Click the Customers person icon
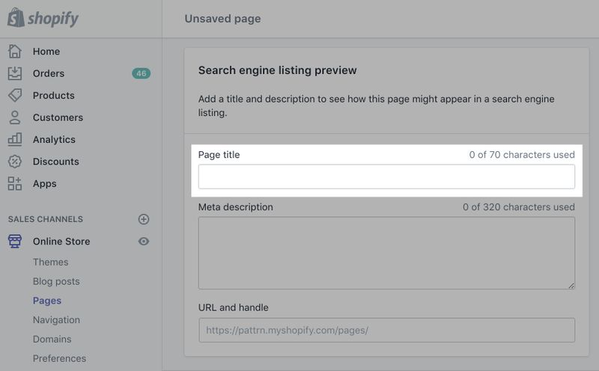Viewport: 599px width, 371px height. click(x=15, y=117)
